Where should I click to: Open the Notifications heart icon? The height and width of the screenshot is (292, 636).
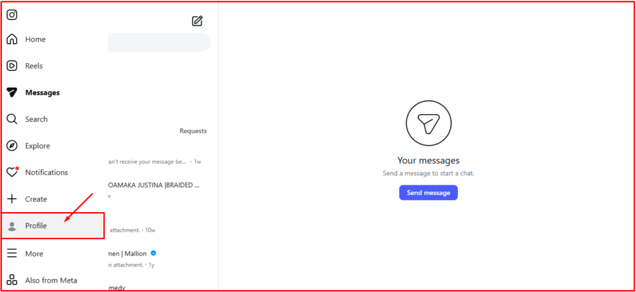[x=12, y=172]
